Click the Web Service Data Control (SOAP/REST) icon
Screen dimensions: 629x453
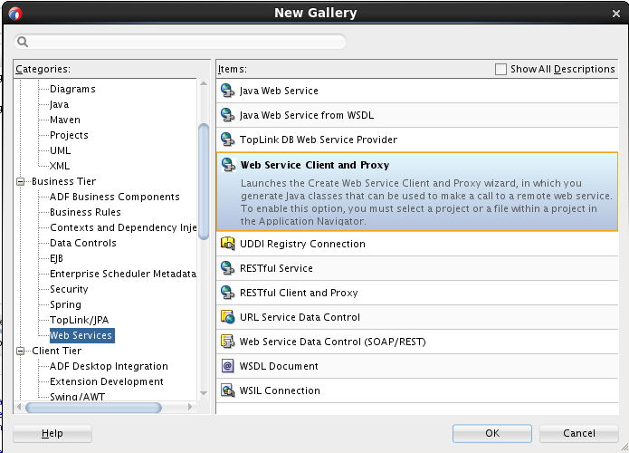click(x=227, y=342)
